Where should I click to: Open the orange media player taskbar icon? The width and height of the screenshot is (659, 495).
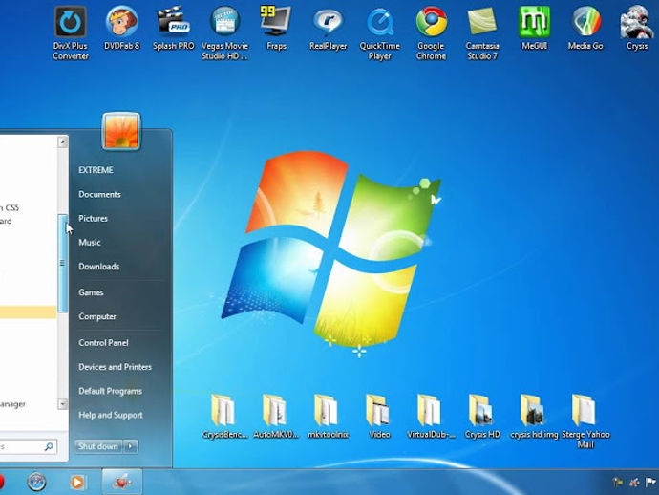coord(77,482)
